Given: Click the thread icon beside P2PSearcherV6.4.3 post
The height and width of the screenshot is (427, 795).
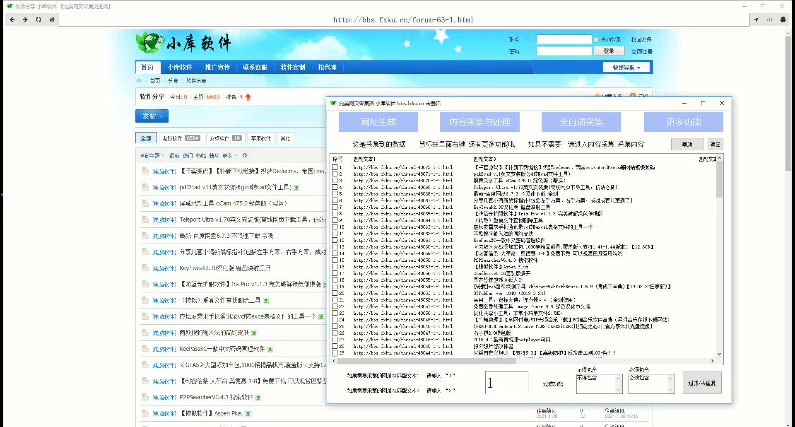Looking at the screenshot, I should (145, 397).
